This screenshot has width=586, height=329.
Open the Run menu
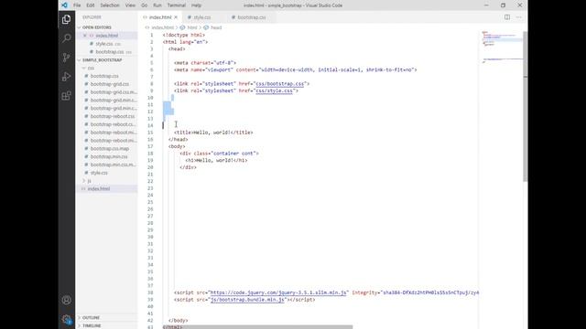click(157, 5)
